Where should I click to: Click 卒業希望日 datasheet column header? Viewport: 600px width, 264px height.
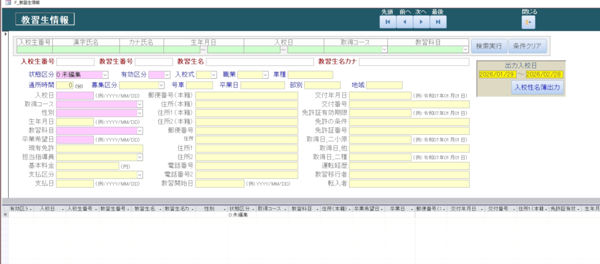tap(369, 209)
